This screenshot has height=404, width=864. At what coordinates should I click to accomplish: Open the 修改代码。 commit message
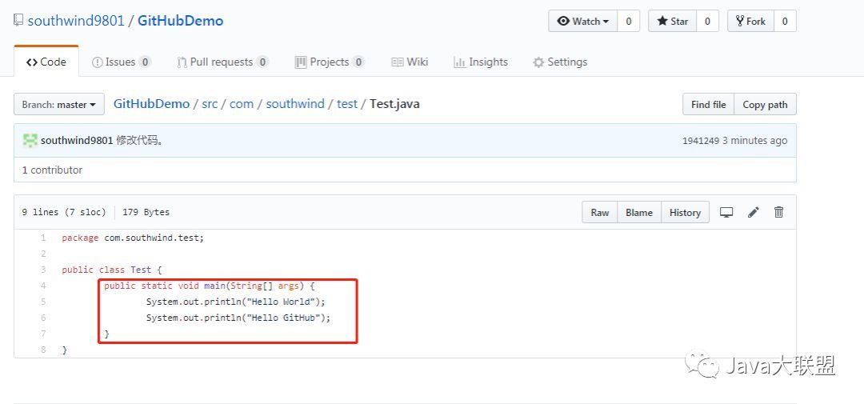139,141
